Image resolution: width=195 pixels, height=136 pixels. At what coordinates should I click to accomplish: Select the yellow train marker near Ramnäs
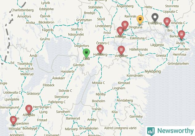[140, 19]
